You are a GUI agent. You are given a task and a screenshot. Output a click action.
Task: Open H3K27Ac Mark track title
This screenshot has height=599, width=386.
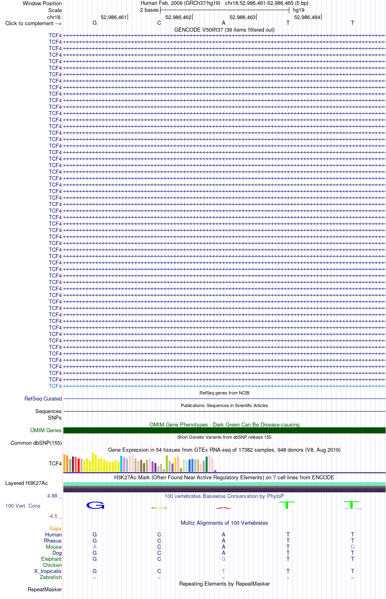(224, 477)
